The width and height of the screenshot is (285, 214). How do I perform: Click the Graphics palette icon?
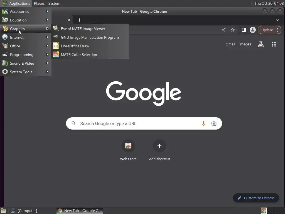click(5, 29)
